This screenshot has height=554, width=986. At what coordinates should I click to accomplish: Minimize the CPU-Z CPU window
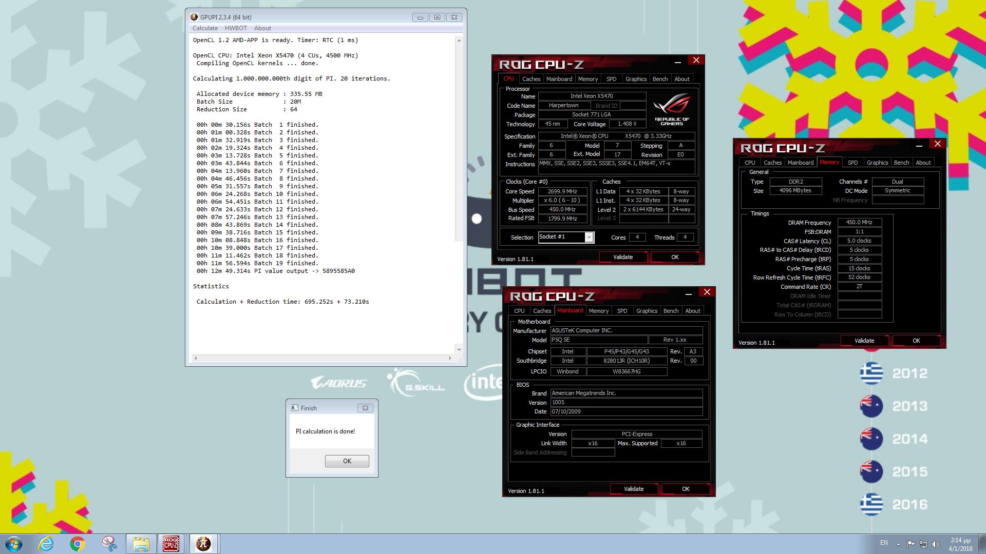point(678,62)
